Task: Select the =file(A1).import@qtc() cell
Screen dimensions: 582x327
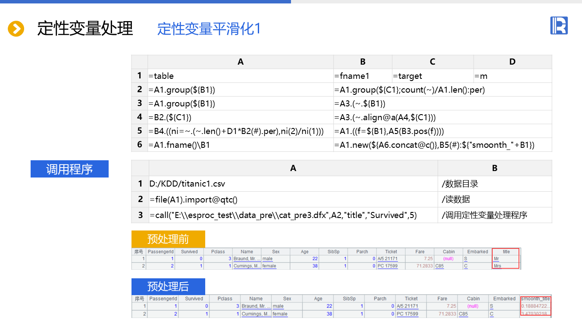Action: [x=293, y=199]
